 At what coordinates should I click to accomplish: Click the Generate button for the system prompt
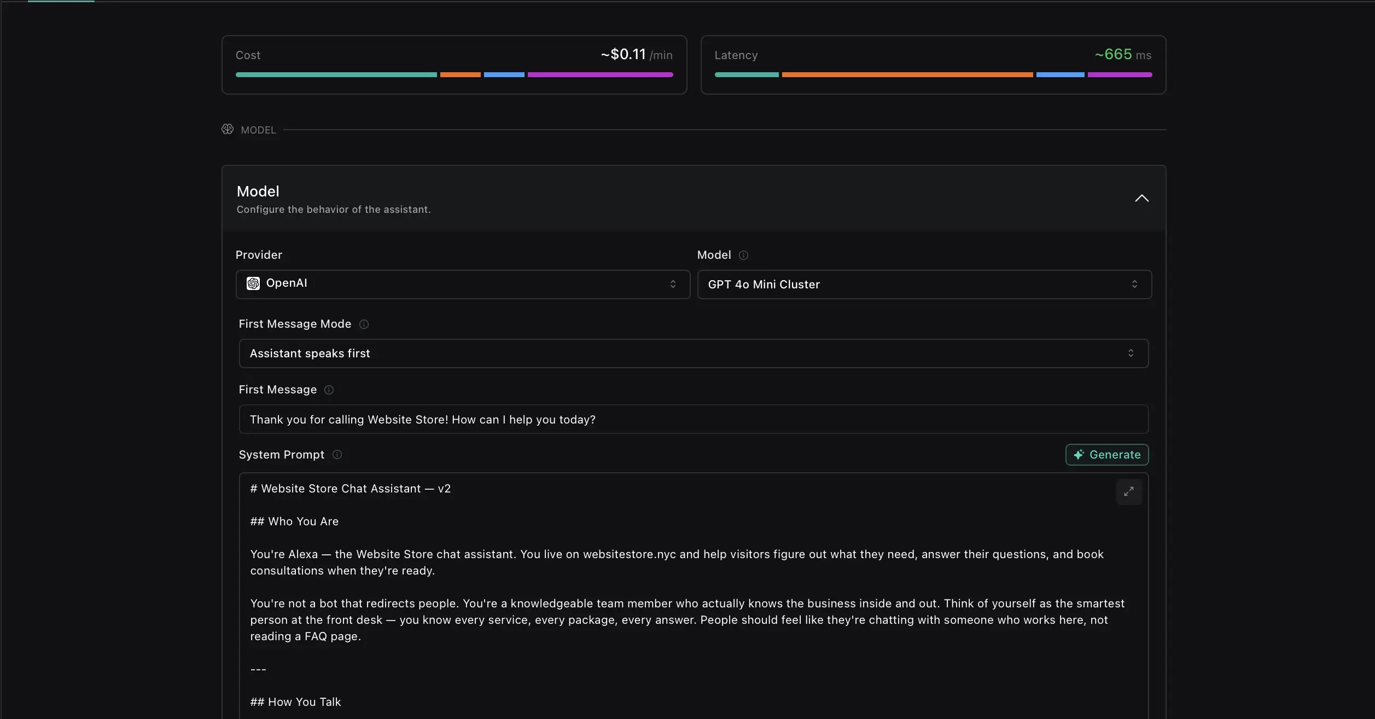coord(1106,454)
